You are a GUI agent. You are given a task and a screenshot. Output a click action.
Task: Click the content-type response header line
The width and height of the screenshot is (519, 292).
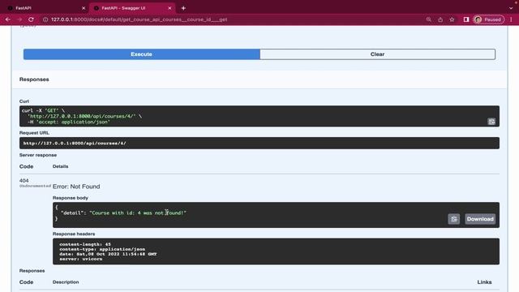click(x=102, y=249)
